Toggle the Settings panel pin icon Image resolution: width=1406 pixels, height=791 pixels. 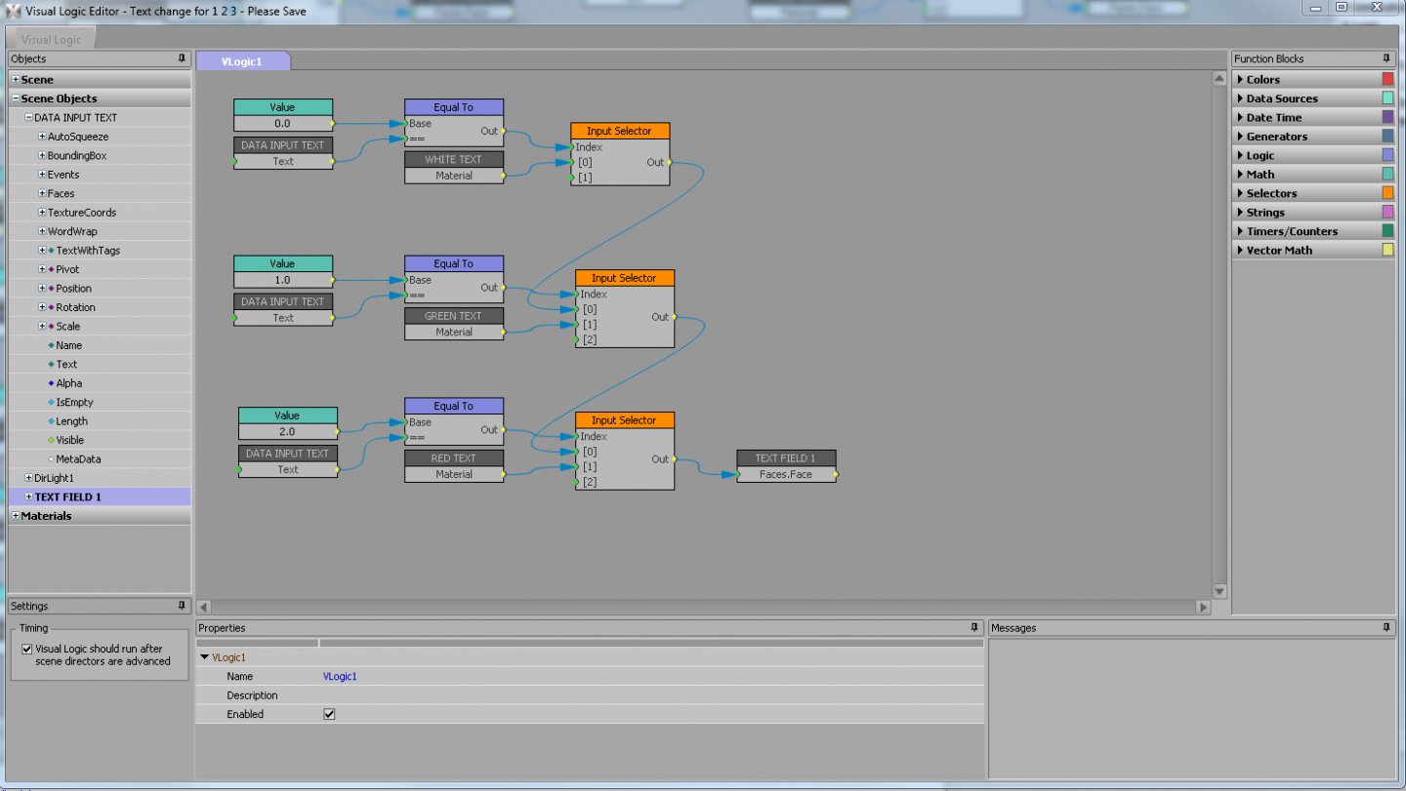[x=182, y=606]
